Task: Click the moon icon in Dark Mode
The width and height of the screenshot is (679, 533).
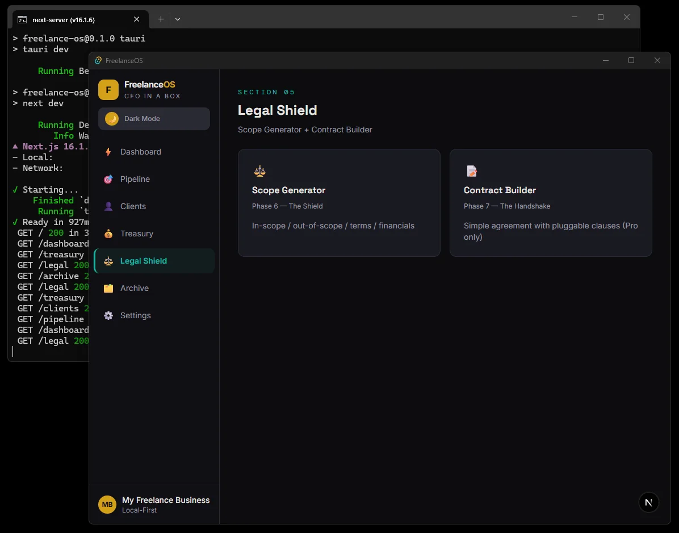Action: [112, 119]
